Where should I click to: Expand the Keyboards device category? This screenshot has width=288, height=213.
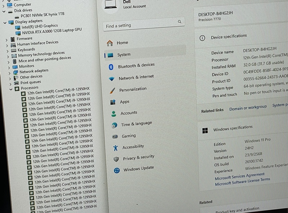tap(7, 50)
